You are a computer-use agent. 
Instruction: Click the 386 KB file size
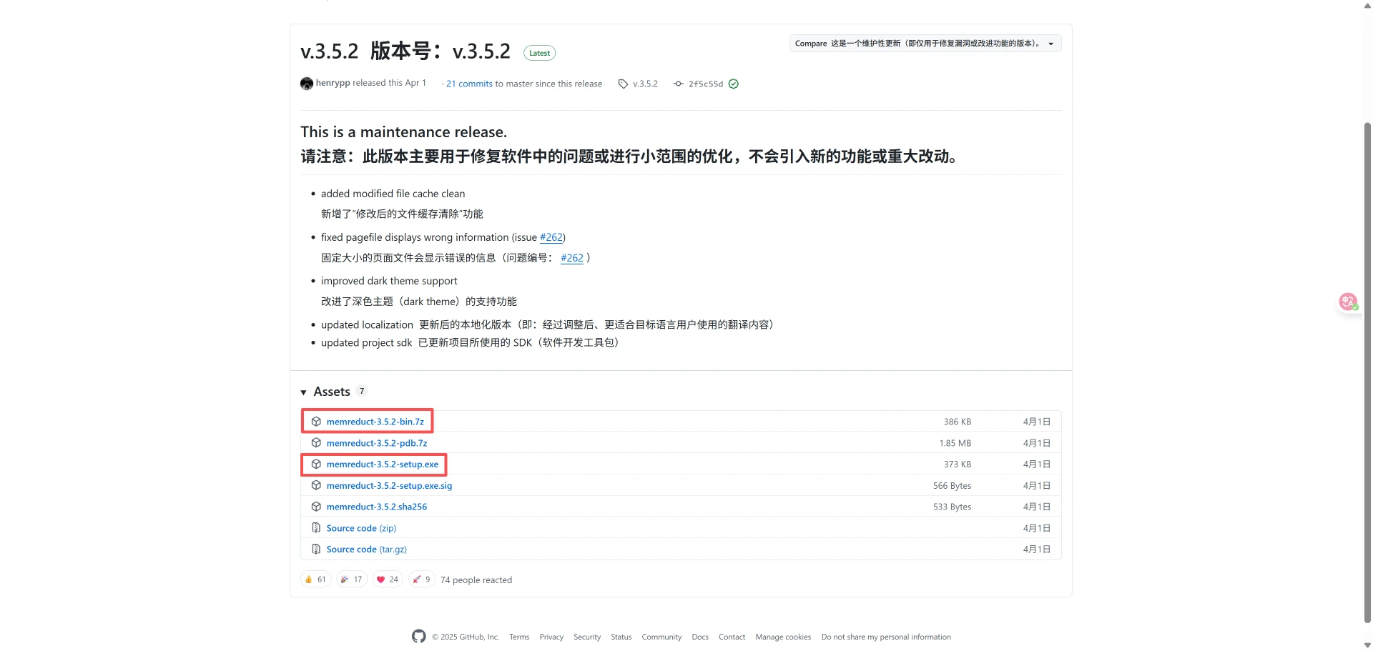point(957,422)
